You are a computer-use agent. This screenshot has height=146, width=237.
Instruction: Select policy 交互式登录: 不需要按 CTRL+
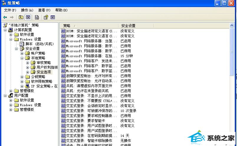click(x=91, y=101)
